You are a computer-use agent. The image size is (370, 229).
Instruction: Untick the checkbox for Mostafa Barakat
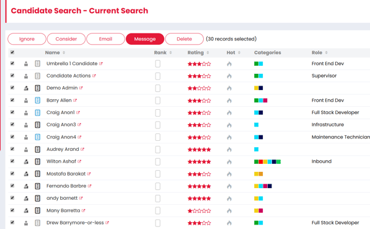12,174
